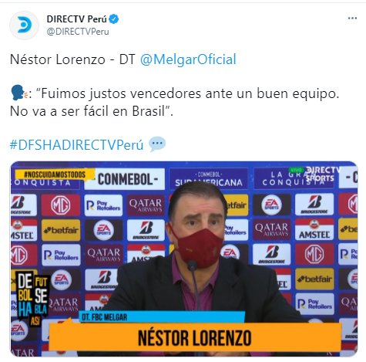Viewport: 366px width, 362px height.
Task: Click the De Fútbol Se Habla Así logo
Action: tap(32, 298)
